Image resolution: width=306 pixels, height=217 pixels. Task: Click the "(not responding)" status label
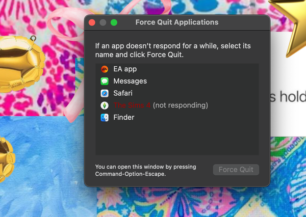[181, 105]
